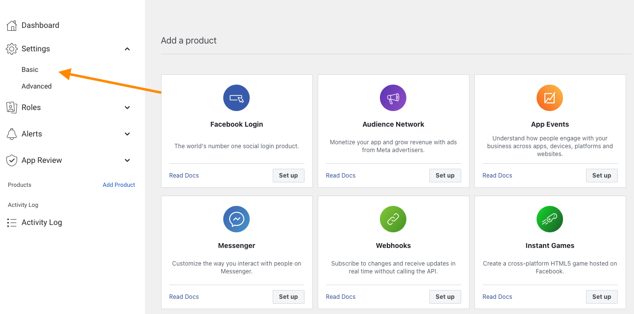
Task: Click the Add Product link
Action: pyautogui.click(x=119, y=185)
